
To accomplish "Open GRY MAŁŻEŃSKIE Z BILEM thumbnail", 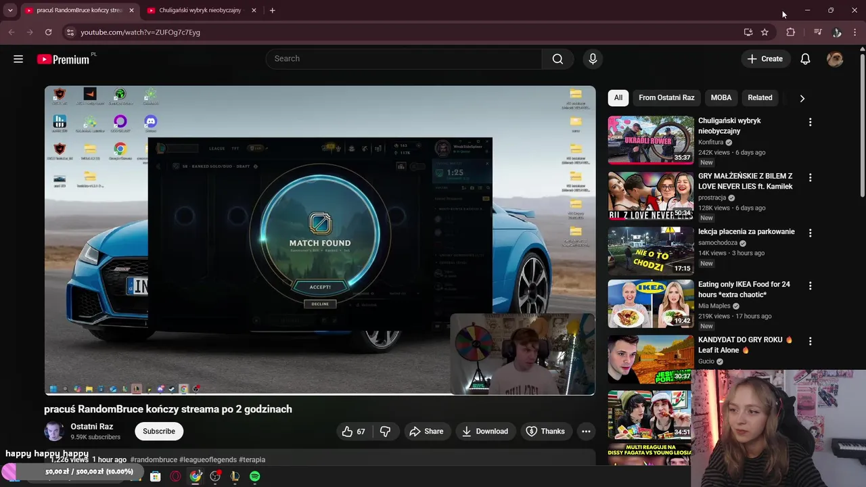I will [651, 195].
